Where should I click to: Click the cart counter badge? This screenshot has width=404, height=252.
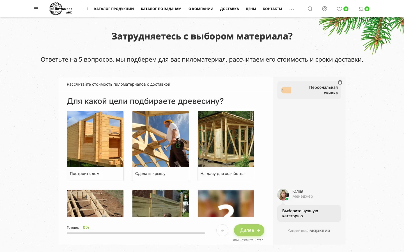[x=367, y=9]
